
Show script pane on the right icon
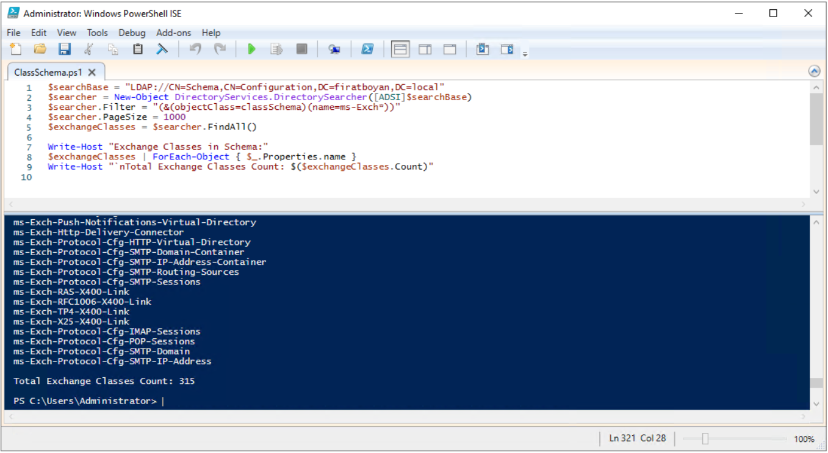425,49
